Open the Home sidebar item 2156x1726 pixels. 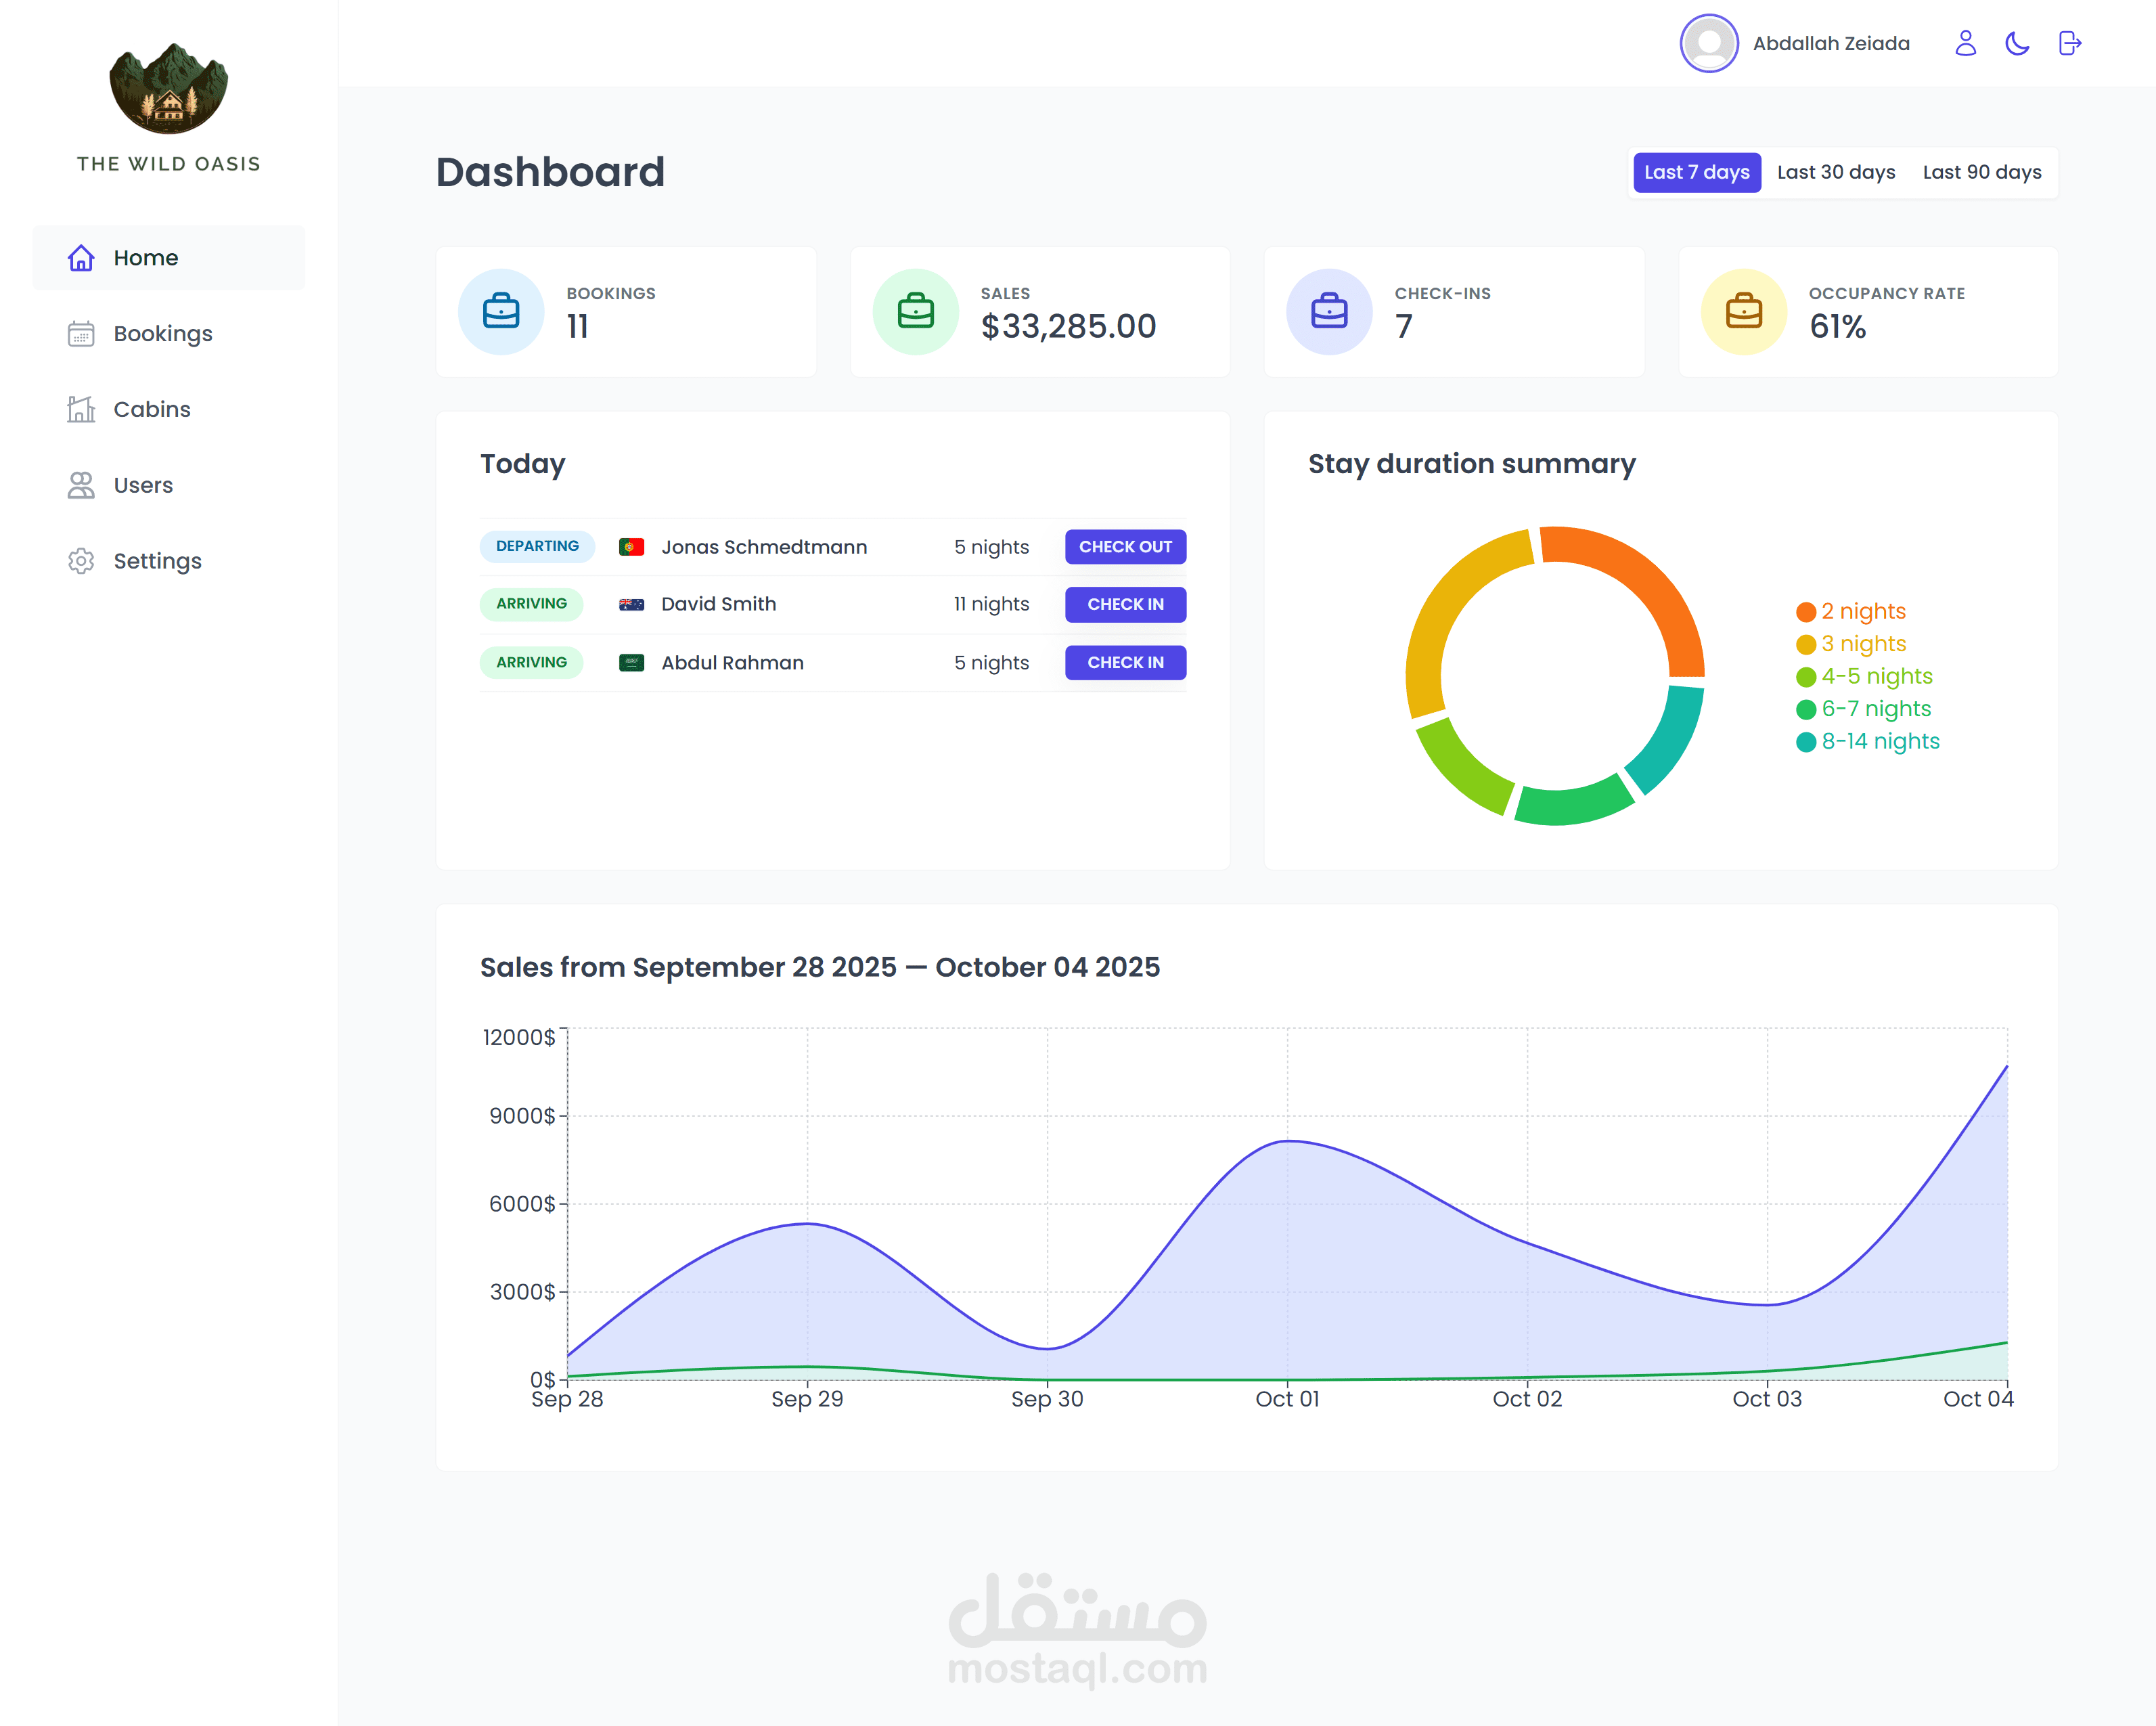pyautogui.click(x=145, y=258)
